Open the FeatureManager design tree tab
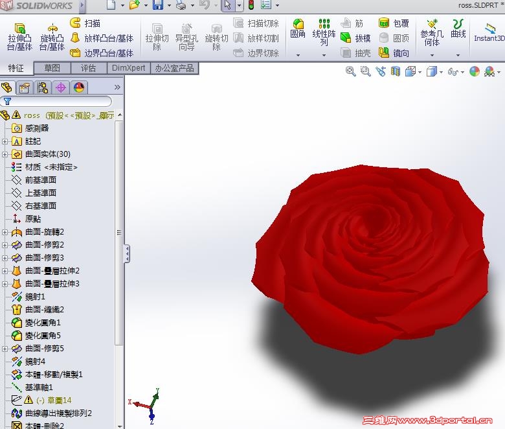 7,87
